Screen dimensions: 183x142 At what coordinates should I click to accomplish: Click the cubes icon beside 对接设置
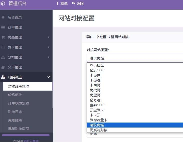click(3, 77)
